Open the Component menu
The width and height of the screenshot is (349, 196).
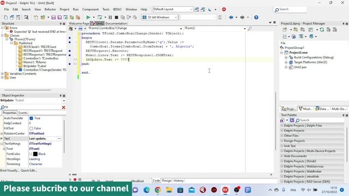(x=91, y=9)
